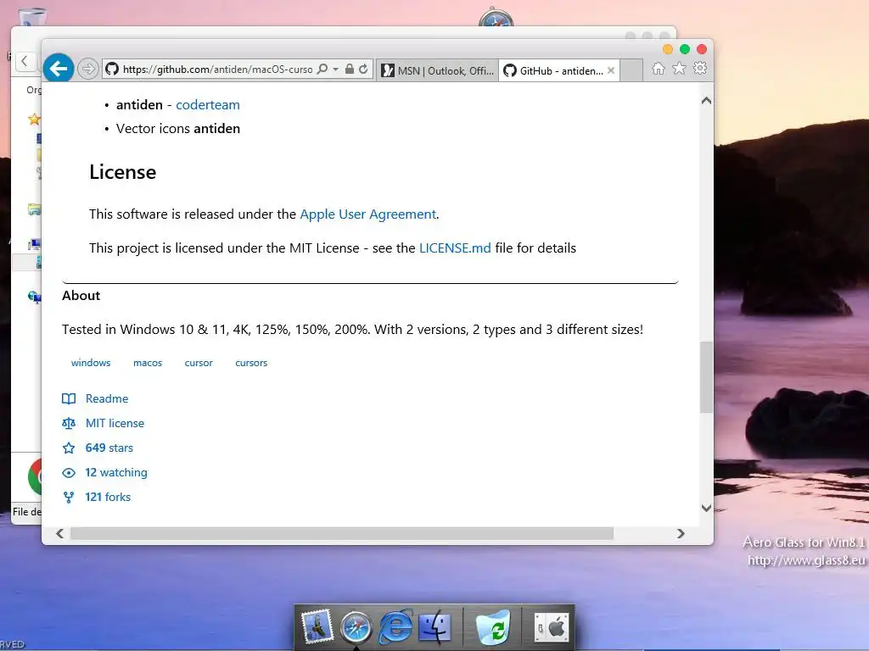Click the grey forward arrow button
This screenshot has height=651, width=869.
(87, 70)
